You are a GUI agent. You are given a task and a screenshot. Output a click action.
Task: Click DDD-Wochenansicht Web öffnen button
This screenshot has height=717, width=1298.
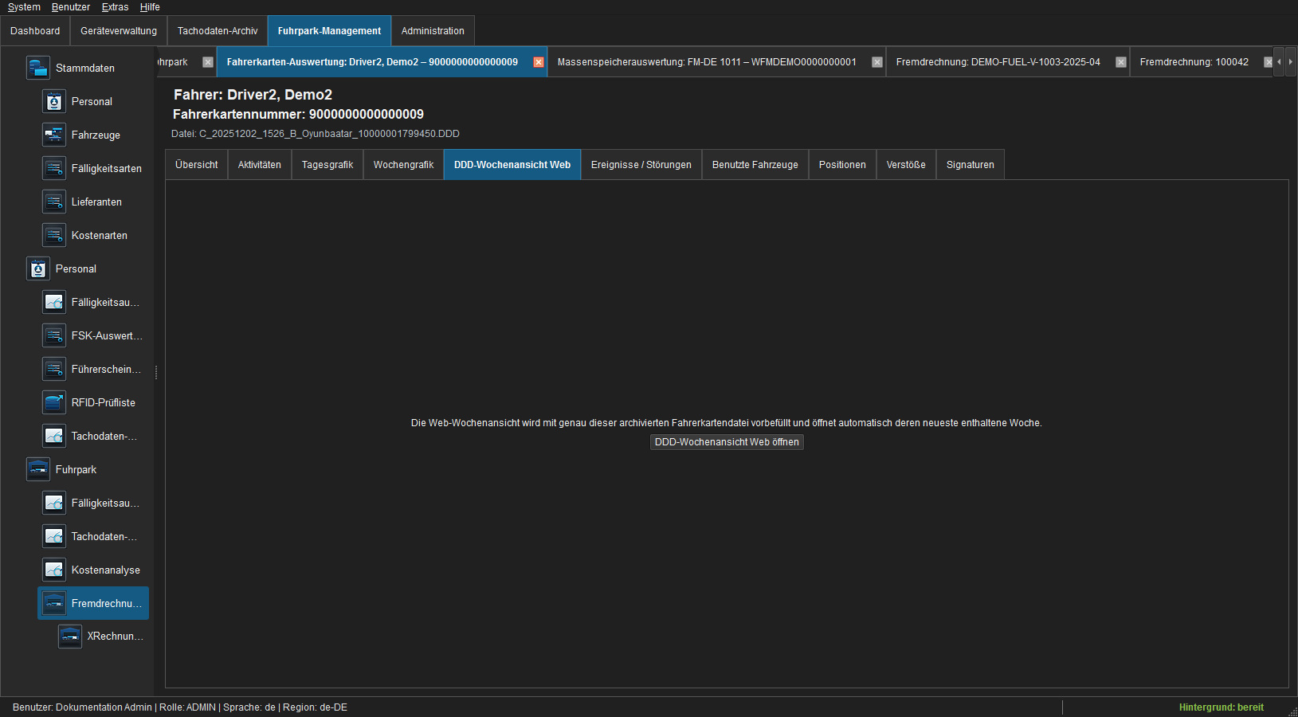click(727, 442)
